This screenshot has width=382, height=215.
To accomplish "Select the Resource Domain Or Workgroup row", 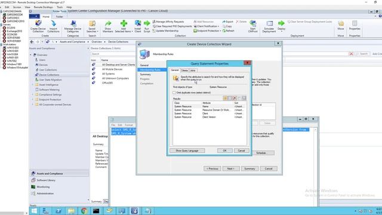I will [x=210, y=110].
